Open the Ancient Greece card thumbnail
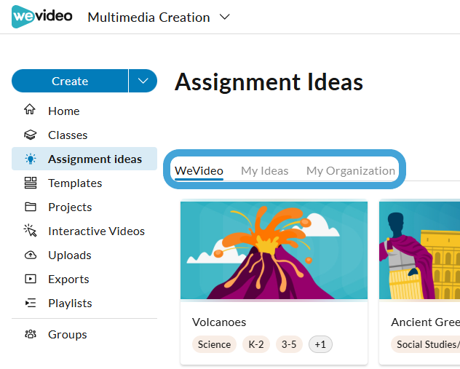The width and height of the screenshot is (460, 369). tap(419, 250)
